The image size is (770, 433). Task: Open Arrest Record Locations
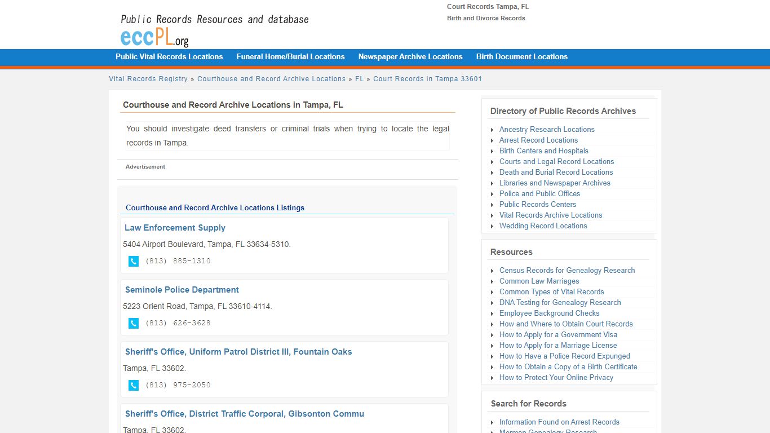tap(538, 140)
